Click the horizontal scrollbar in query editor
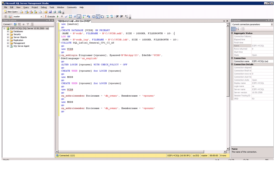 point(131,152)
